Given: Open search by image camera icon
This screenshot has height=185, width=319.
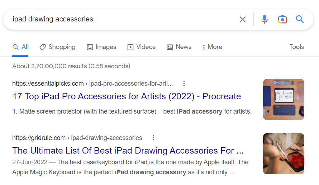Looking at the screenshot, I should (x=282, y=19).
